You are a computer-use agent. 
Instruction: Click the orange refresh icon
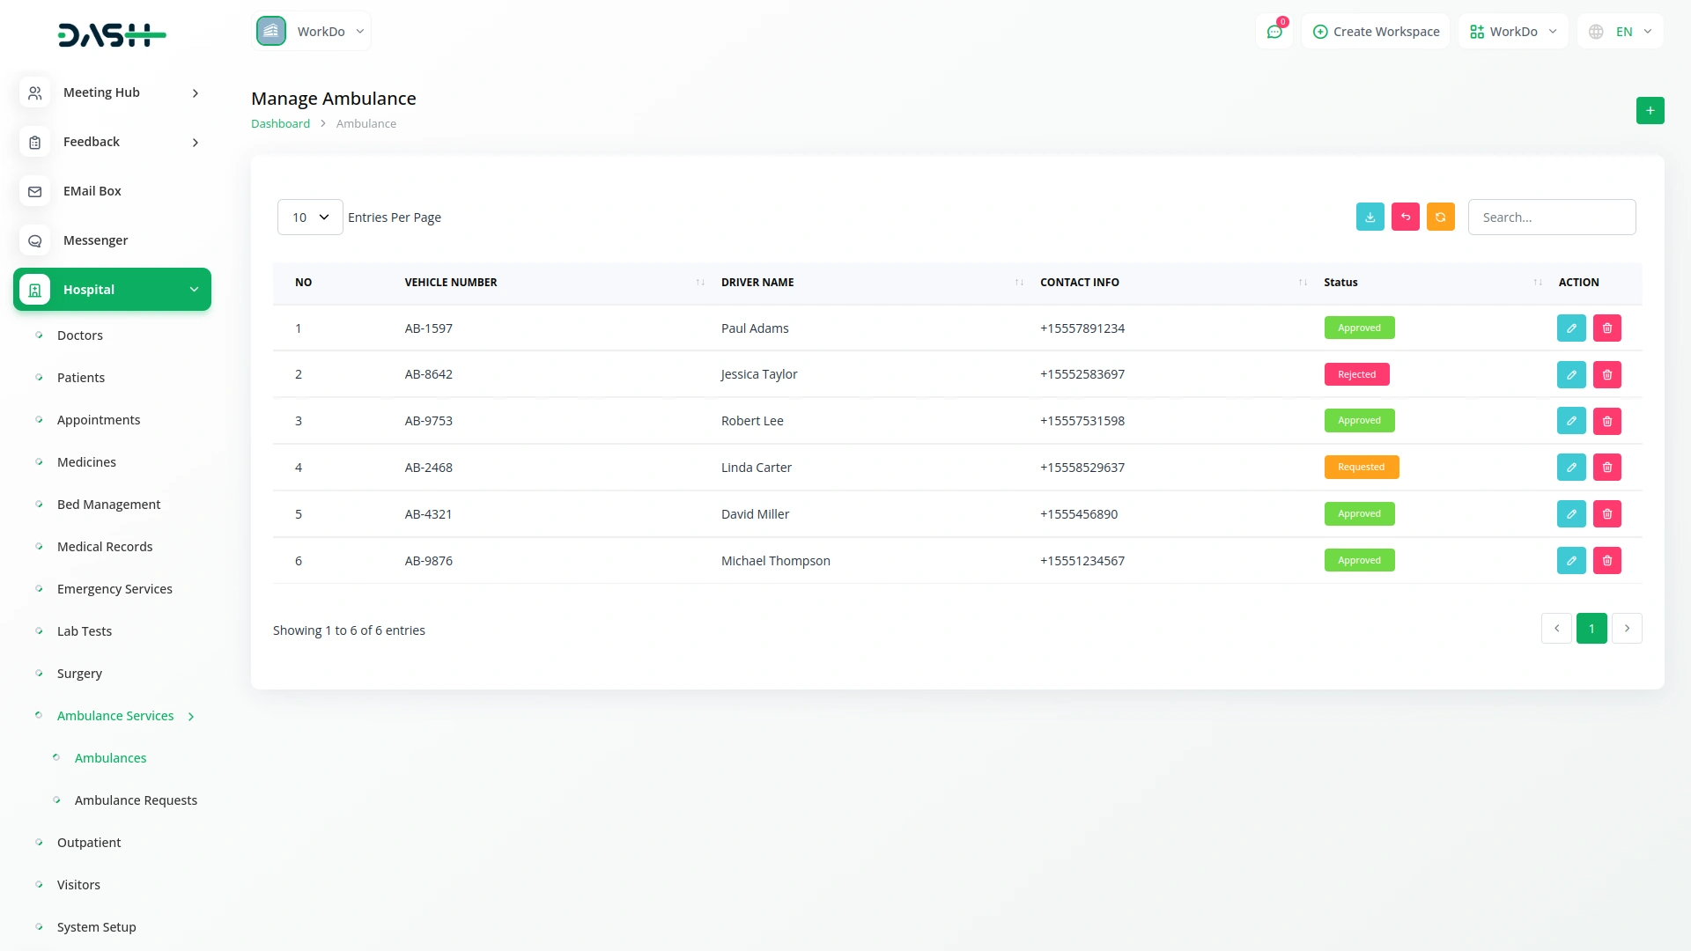coord(1440,217)
